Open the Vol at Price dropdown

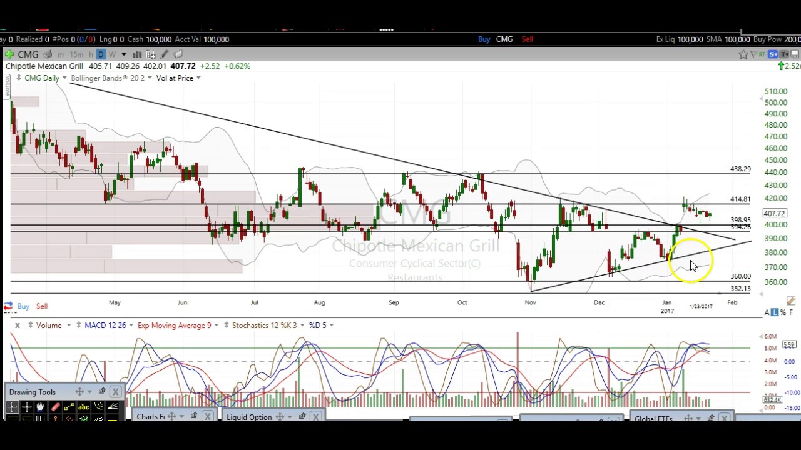tap(198, 78)
